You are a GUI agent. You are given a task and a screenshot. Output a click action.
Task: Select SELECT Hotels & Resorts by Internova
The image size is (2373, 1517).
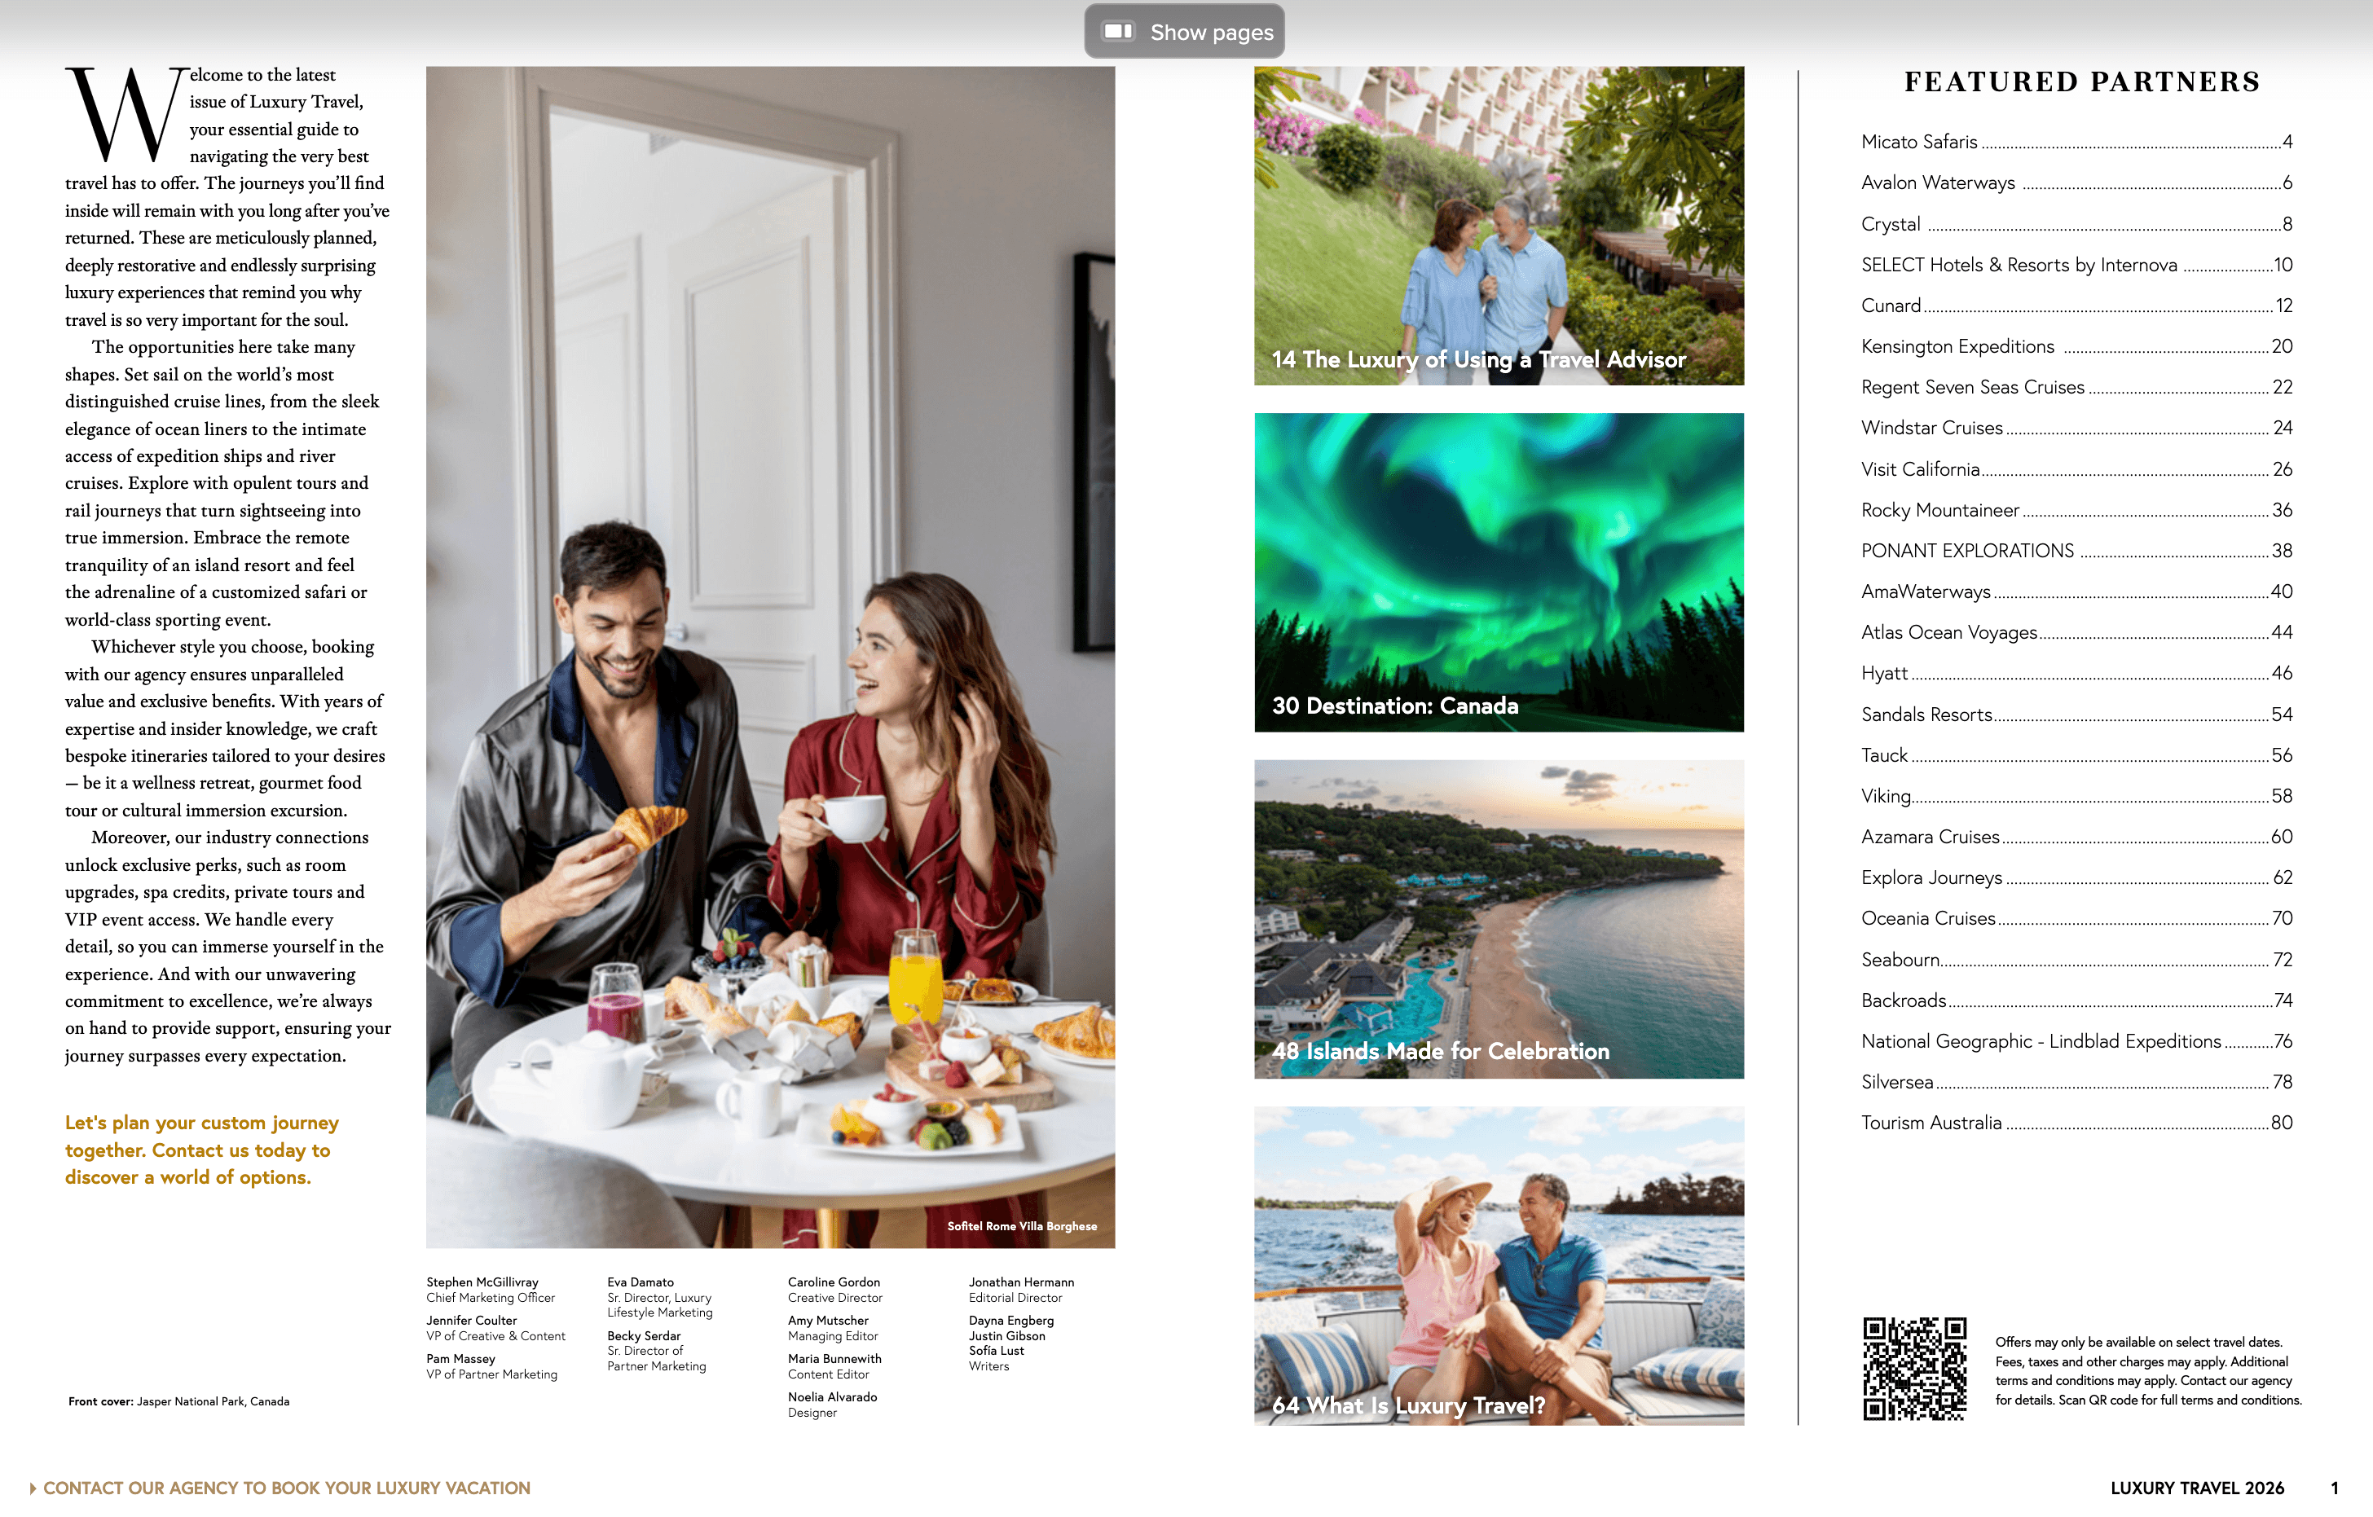[x=2076, y=265]
